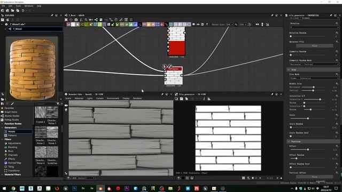Image resolution: width=342 pixels, height=192 pixels.
Task: Click the save icon in main toolbar
Action: [x=18, y=11]
